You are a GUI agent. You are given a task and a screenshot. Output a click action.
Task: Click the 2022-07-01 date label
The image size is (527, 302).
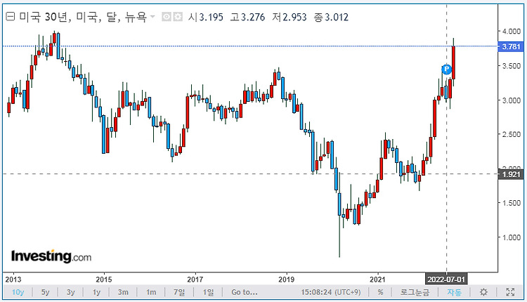tap(446, 279)
